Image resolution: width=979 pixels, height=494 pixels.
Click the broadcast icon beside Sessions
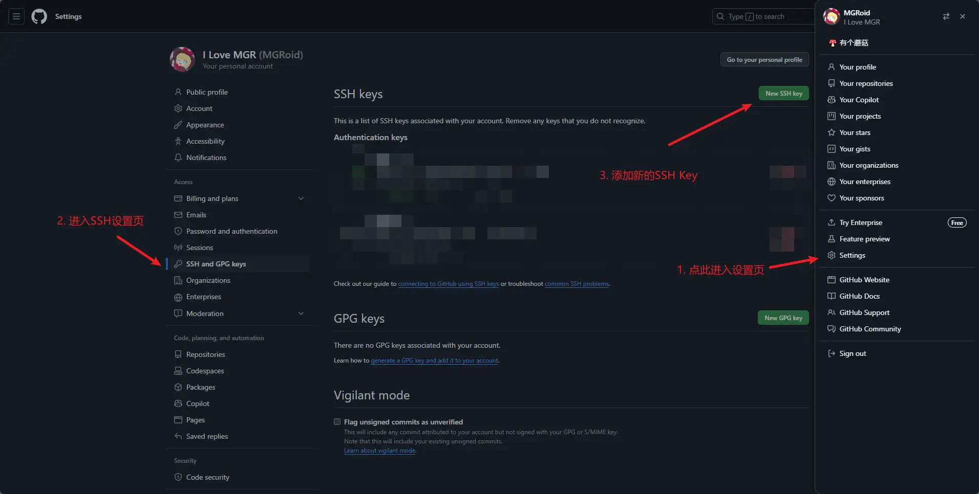coord(178,248)
